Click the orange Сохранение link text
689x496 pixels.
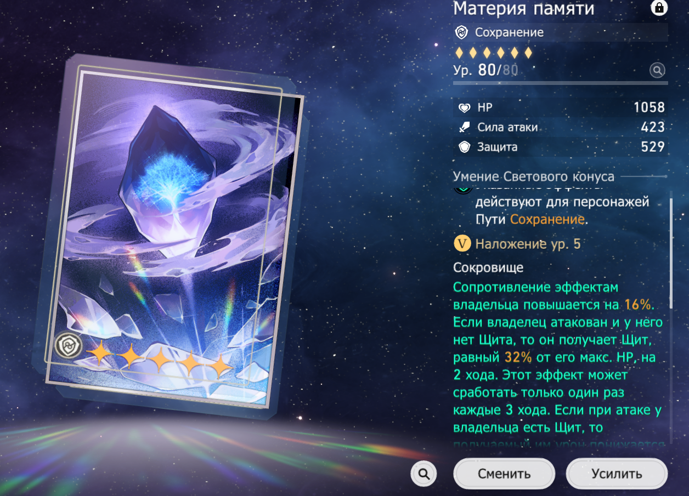[547, 220]
